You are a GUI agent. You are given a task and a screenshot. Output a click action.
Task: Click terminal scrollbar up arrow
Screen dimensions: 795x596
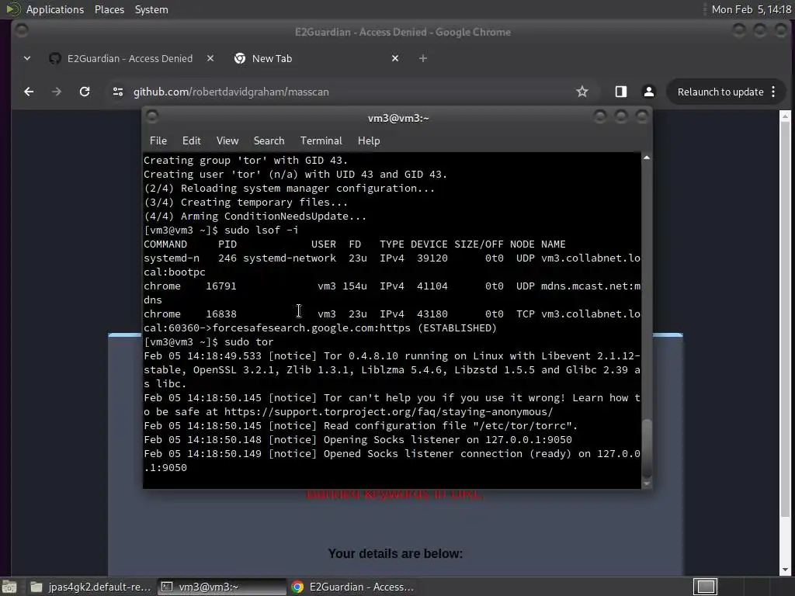click(647, 158)
